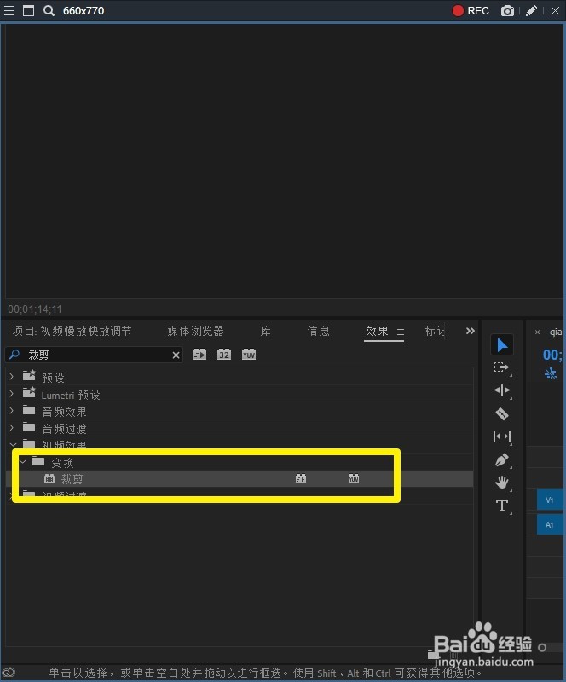
Task: Show hidden panel tabs with double chevron
Action: click(471, 331)
